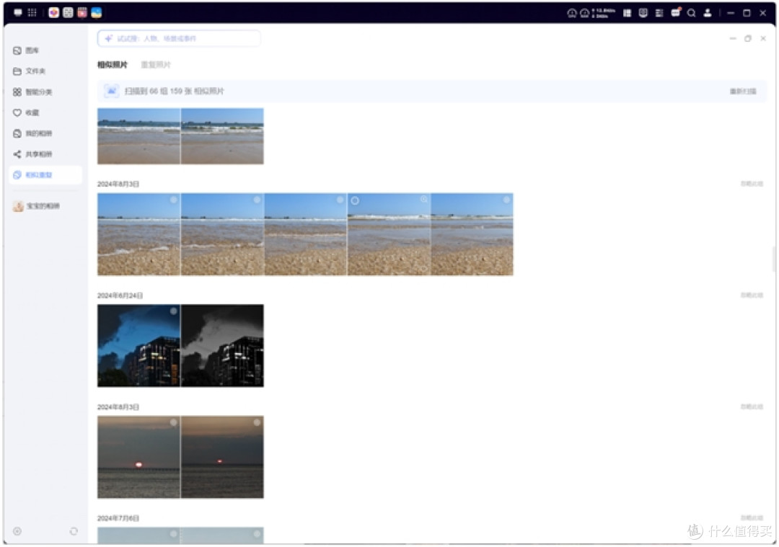This screenshot has height=547, width=779.
Task: Tick the first photo in five-beach group
Action: click(x=173, y=200)
